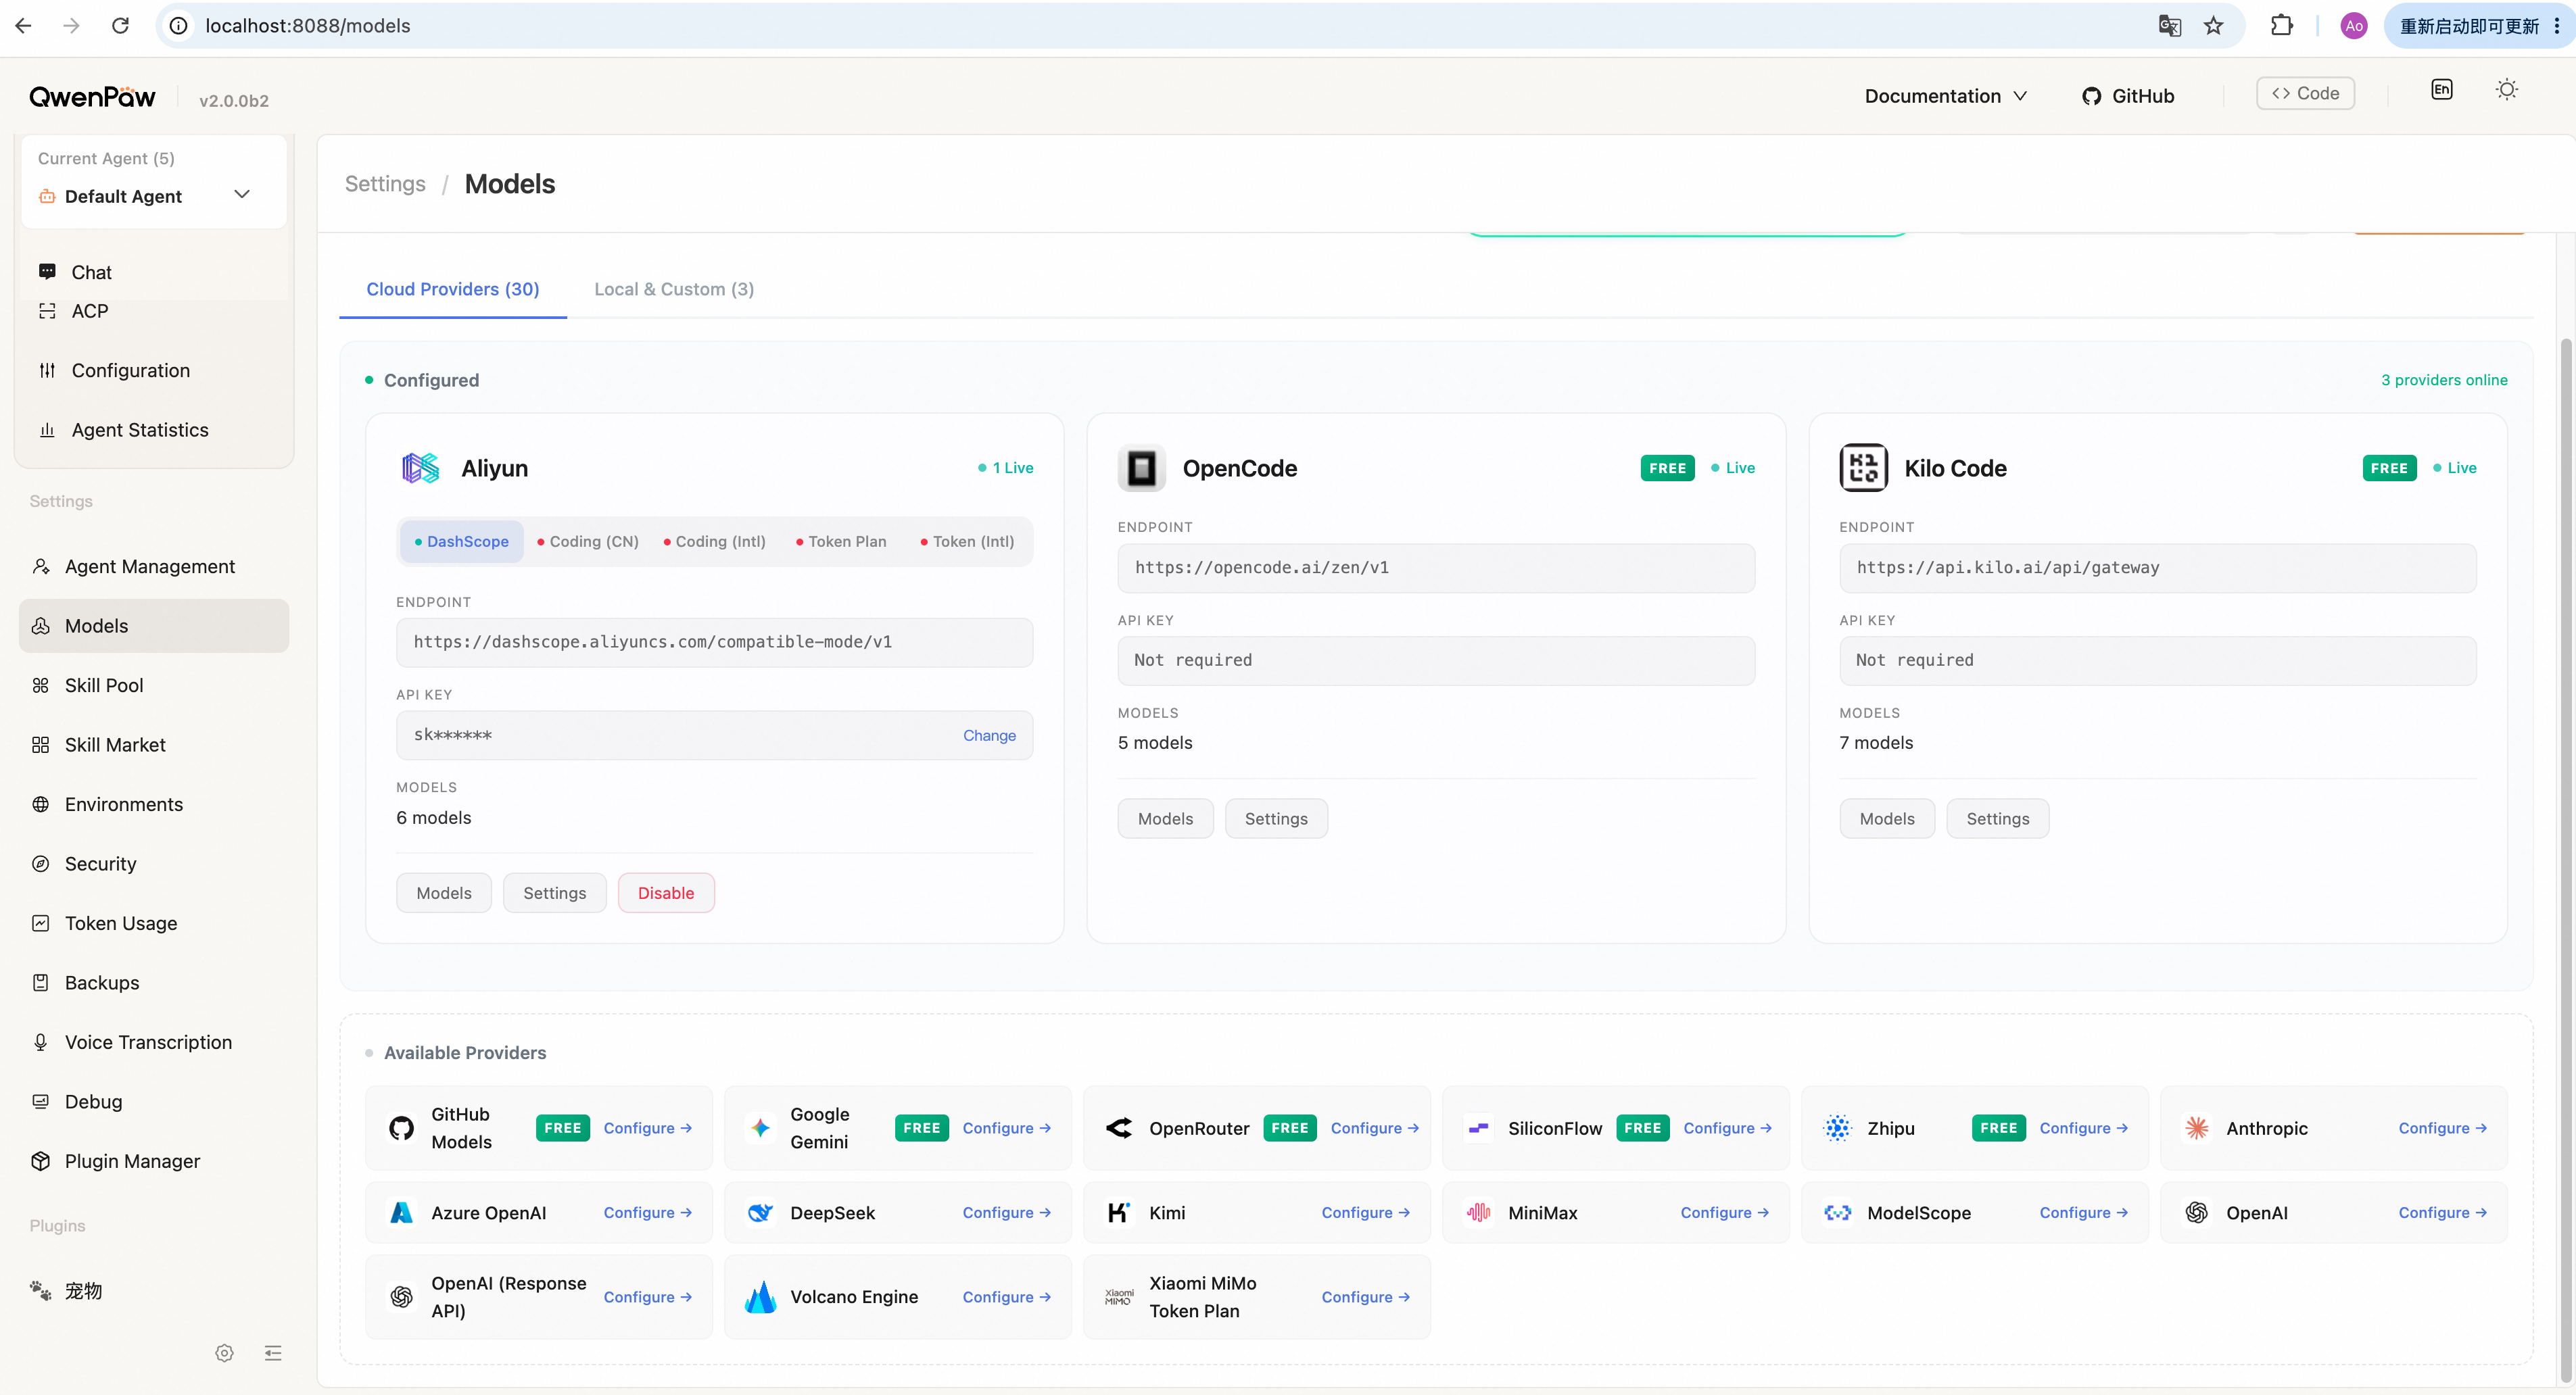This screenshot has height=1395, width=2576.
Task: Click Configure for Anthropic
Action: click(2442, 1128)
